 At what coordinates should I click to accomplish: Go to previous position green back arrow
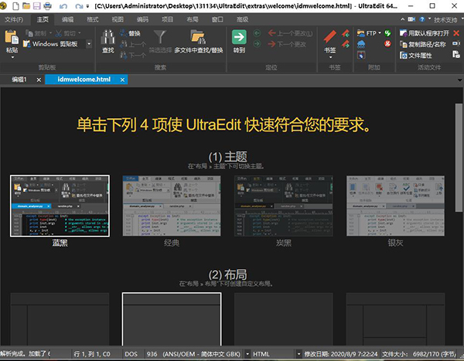point(258,33)
